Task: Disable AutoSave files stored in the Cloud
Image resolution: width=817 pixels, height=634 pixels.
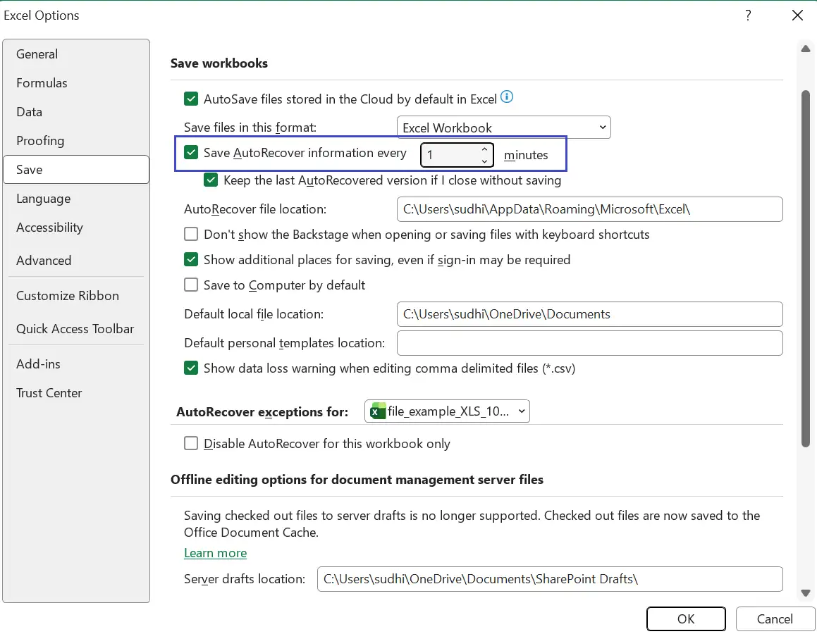Action: click(x=190, y=99)
